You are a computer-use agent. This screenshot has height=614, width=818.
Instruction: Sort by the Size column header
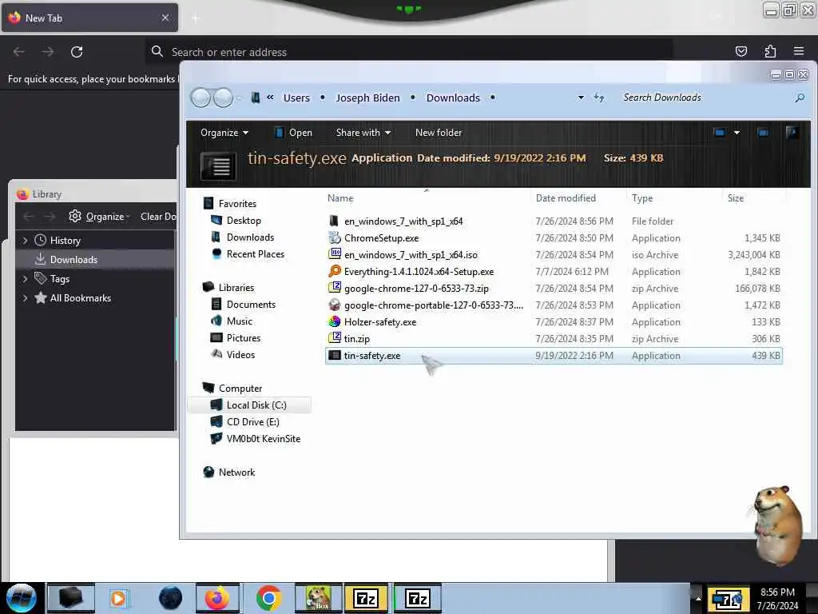[736, 198]
